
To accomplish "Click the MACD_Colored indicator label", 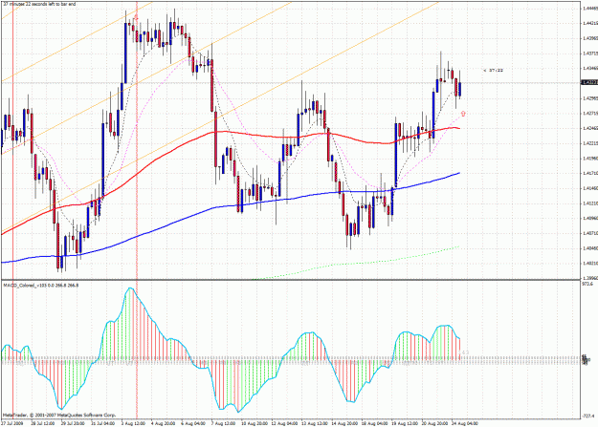I will coord(41,285).
